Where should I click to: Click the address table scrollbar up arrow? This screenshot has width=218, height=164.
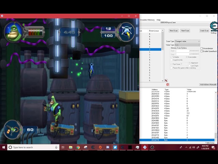pyautogui.click(x=216, y=93)
